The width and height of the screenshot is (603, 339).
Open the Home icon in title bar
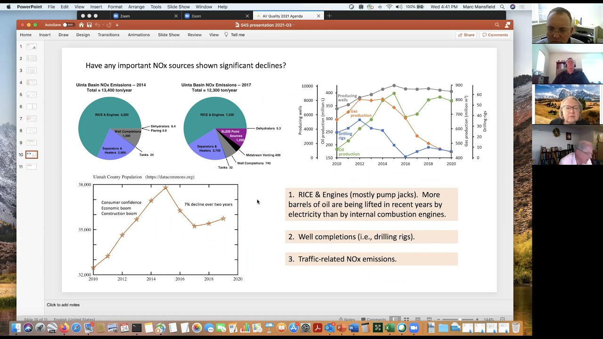[81, 25]
